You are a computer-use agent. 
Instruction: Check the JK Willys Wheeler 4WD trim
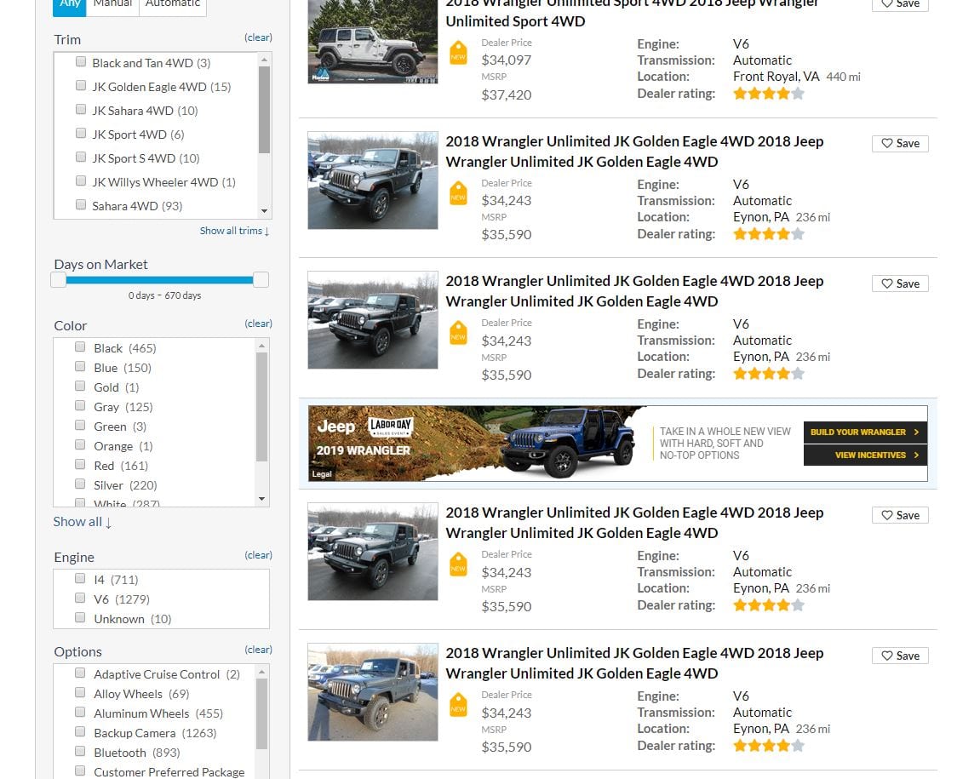pos(81,180)
